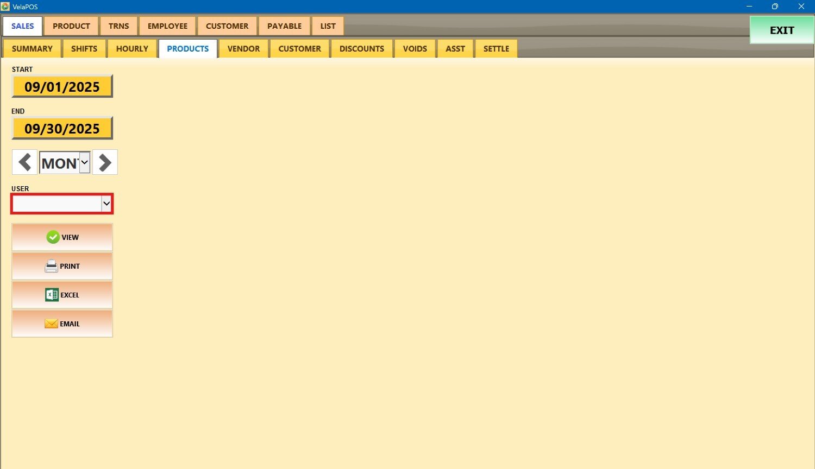
Task: Pick a start date of 09/01/2025
Action: coord(62,87)
